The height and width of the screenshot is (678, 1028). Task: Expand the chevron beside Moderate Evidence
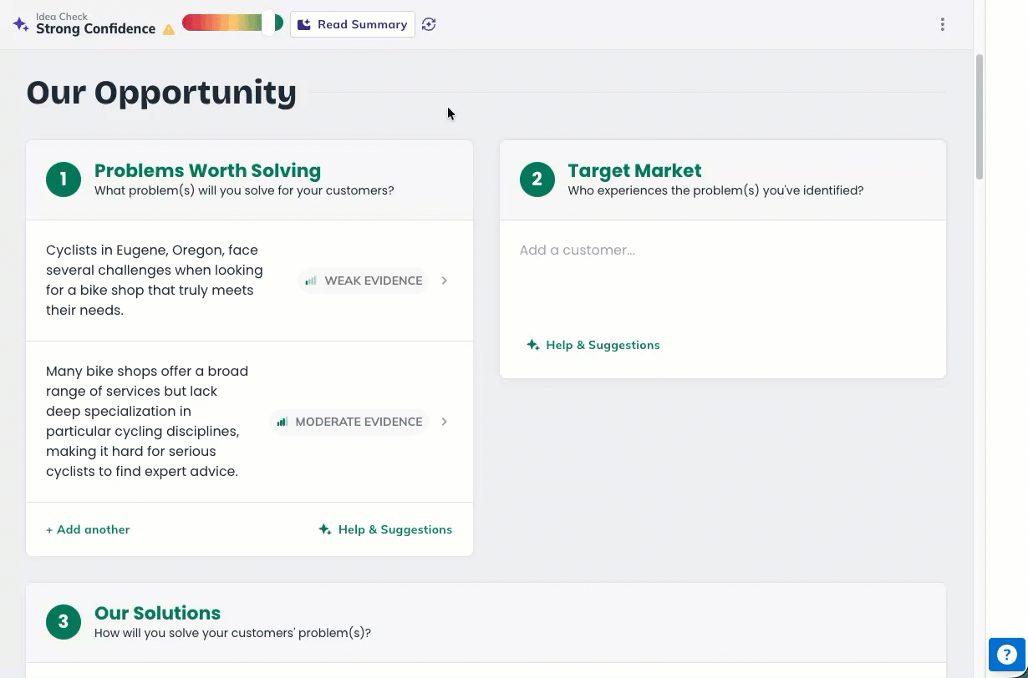click(445, 422)
